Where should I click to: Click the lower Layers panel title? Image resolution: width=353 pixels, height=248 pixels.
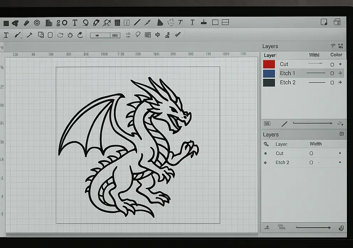pos(271,135)
